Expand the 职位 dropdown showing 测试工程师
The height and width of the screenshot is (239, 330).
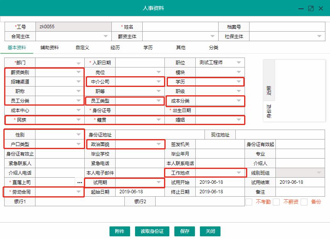pos(239,63)
